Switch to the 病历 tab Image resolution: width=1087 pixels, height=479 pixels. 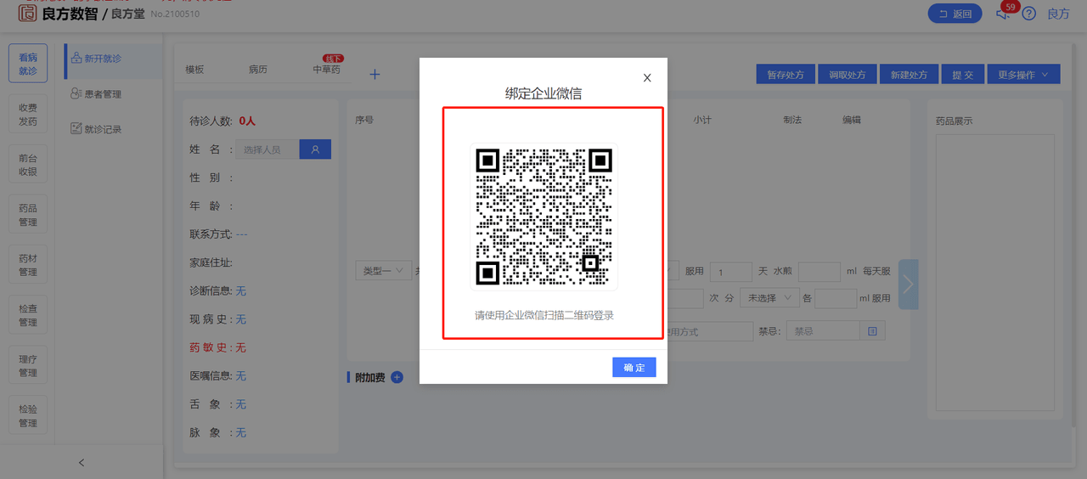pyautogui.click(x=258, y=70)
